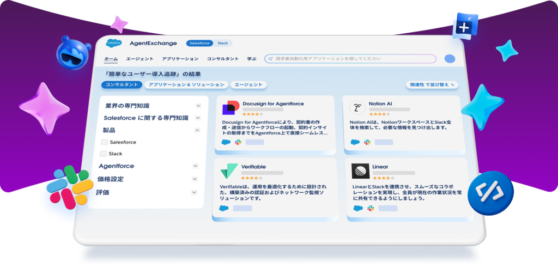The width and height of the screenshot is (558, 274).
Task: Open the 関連性 で並び替え sort dropdown
Action: tap(432, 85)
